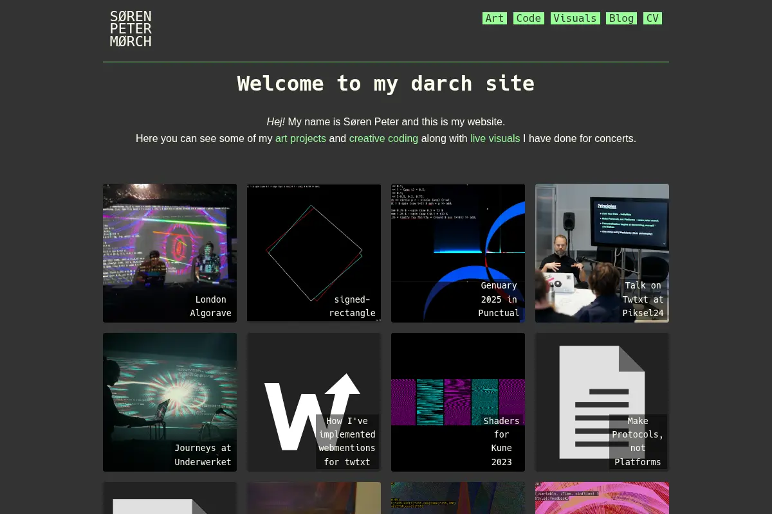Open the Art navigation item
Screen dimensions: 772x514
(x=495, y=18)
